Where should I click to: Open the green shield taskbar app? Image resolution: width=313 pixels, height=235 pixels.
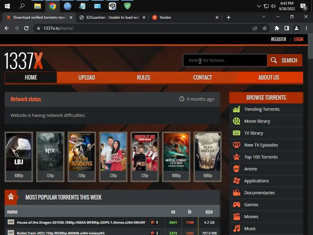coord(127,6)
